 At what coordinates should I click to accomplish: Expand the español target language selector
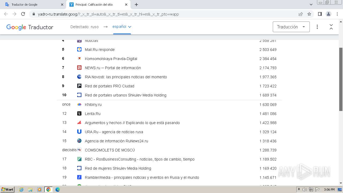(x=122, y=27)
